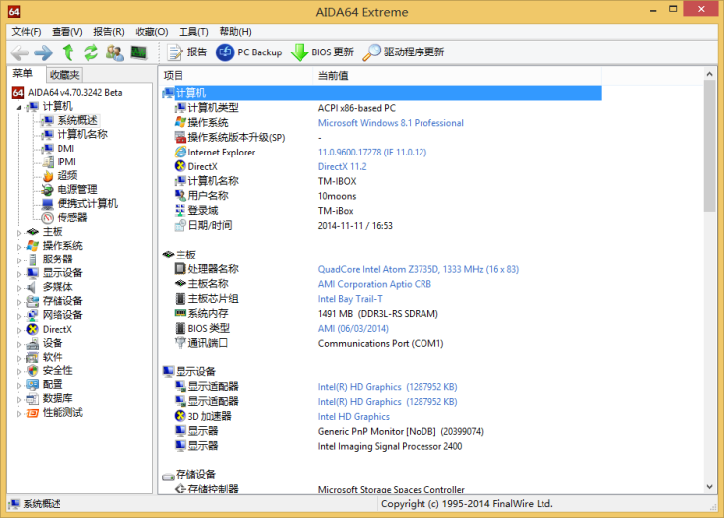The height and width of the screenshot is (518, 724).
Task: Click the 系统内存 memory icon
Action: tap(181, 313)
